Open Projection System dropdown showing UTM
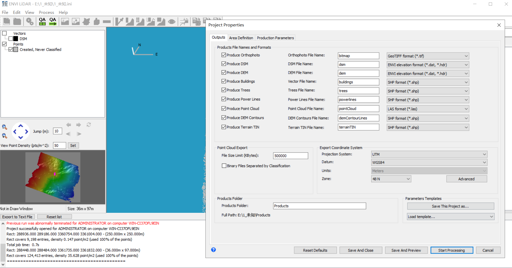The width and height of the screenshot is (512, 268). (429, 154)
